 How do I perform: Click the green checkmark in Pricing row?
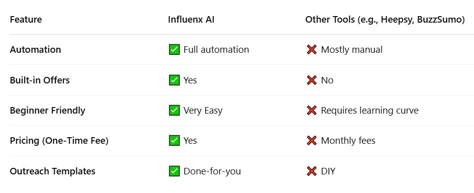pos(174,140)
